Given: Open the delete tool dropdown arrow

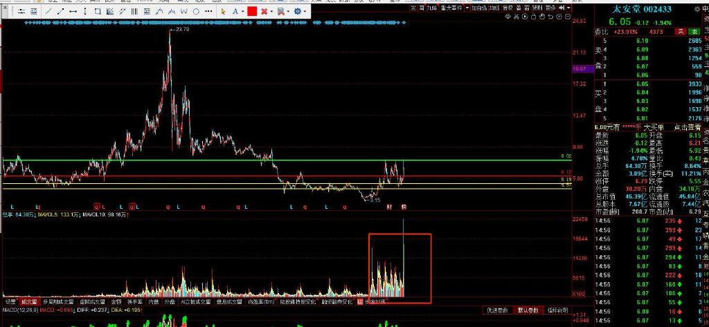Looking at the screenshot, I should click(x=271, y=12).
